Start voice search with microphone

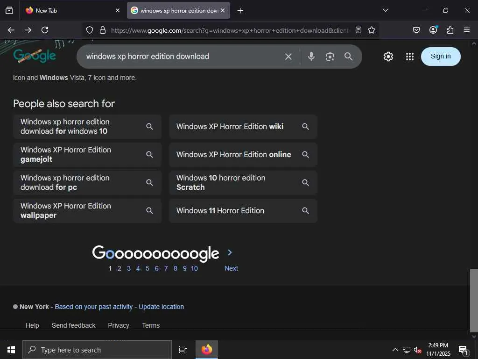(311, 57)
